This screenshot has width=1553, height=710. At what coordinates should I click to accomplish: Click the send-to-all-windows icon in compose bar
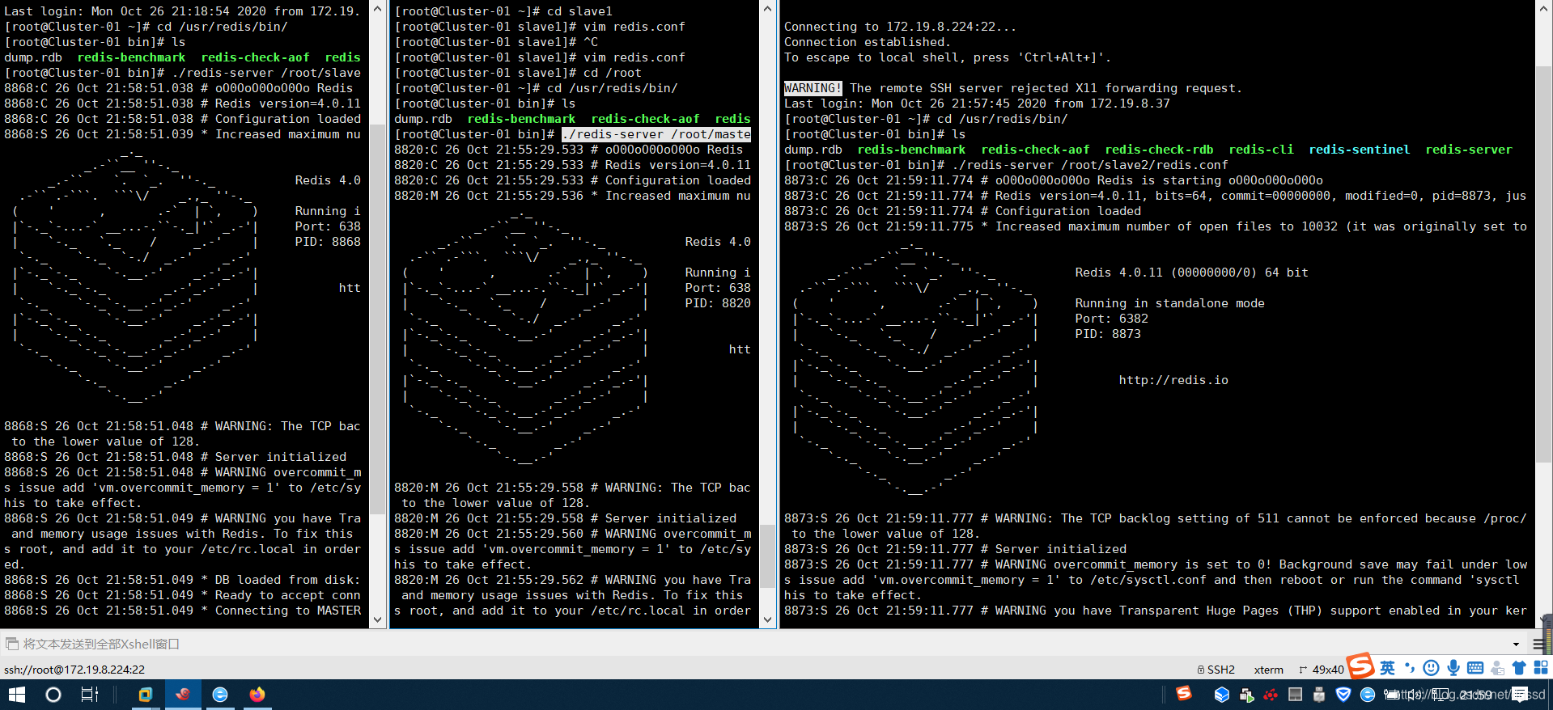tap(11, 644)
